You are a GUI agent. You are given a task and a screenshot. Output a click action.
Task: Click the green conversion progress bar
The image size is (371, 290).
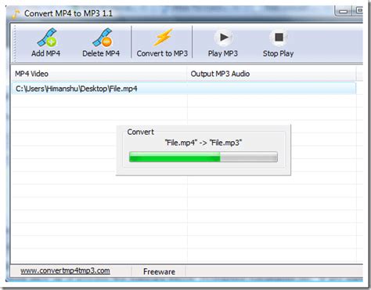pyautogui.click(x=204, y=157)
